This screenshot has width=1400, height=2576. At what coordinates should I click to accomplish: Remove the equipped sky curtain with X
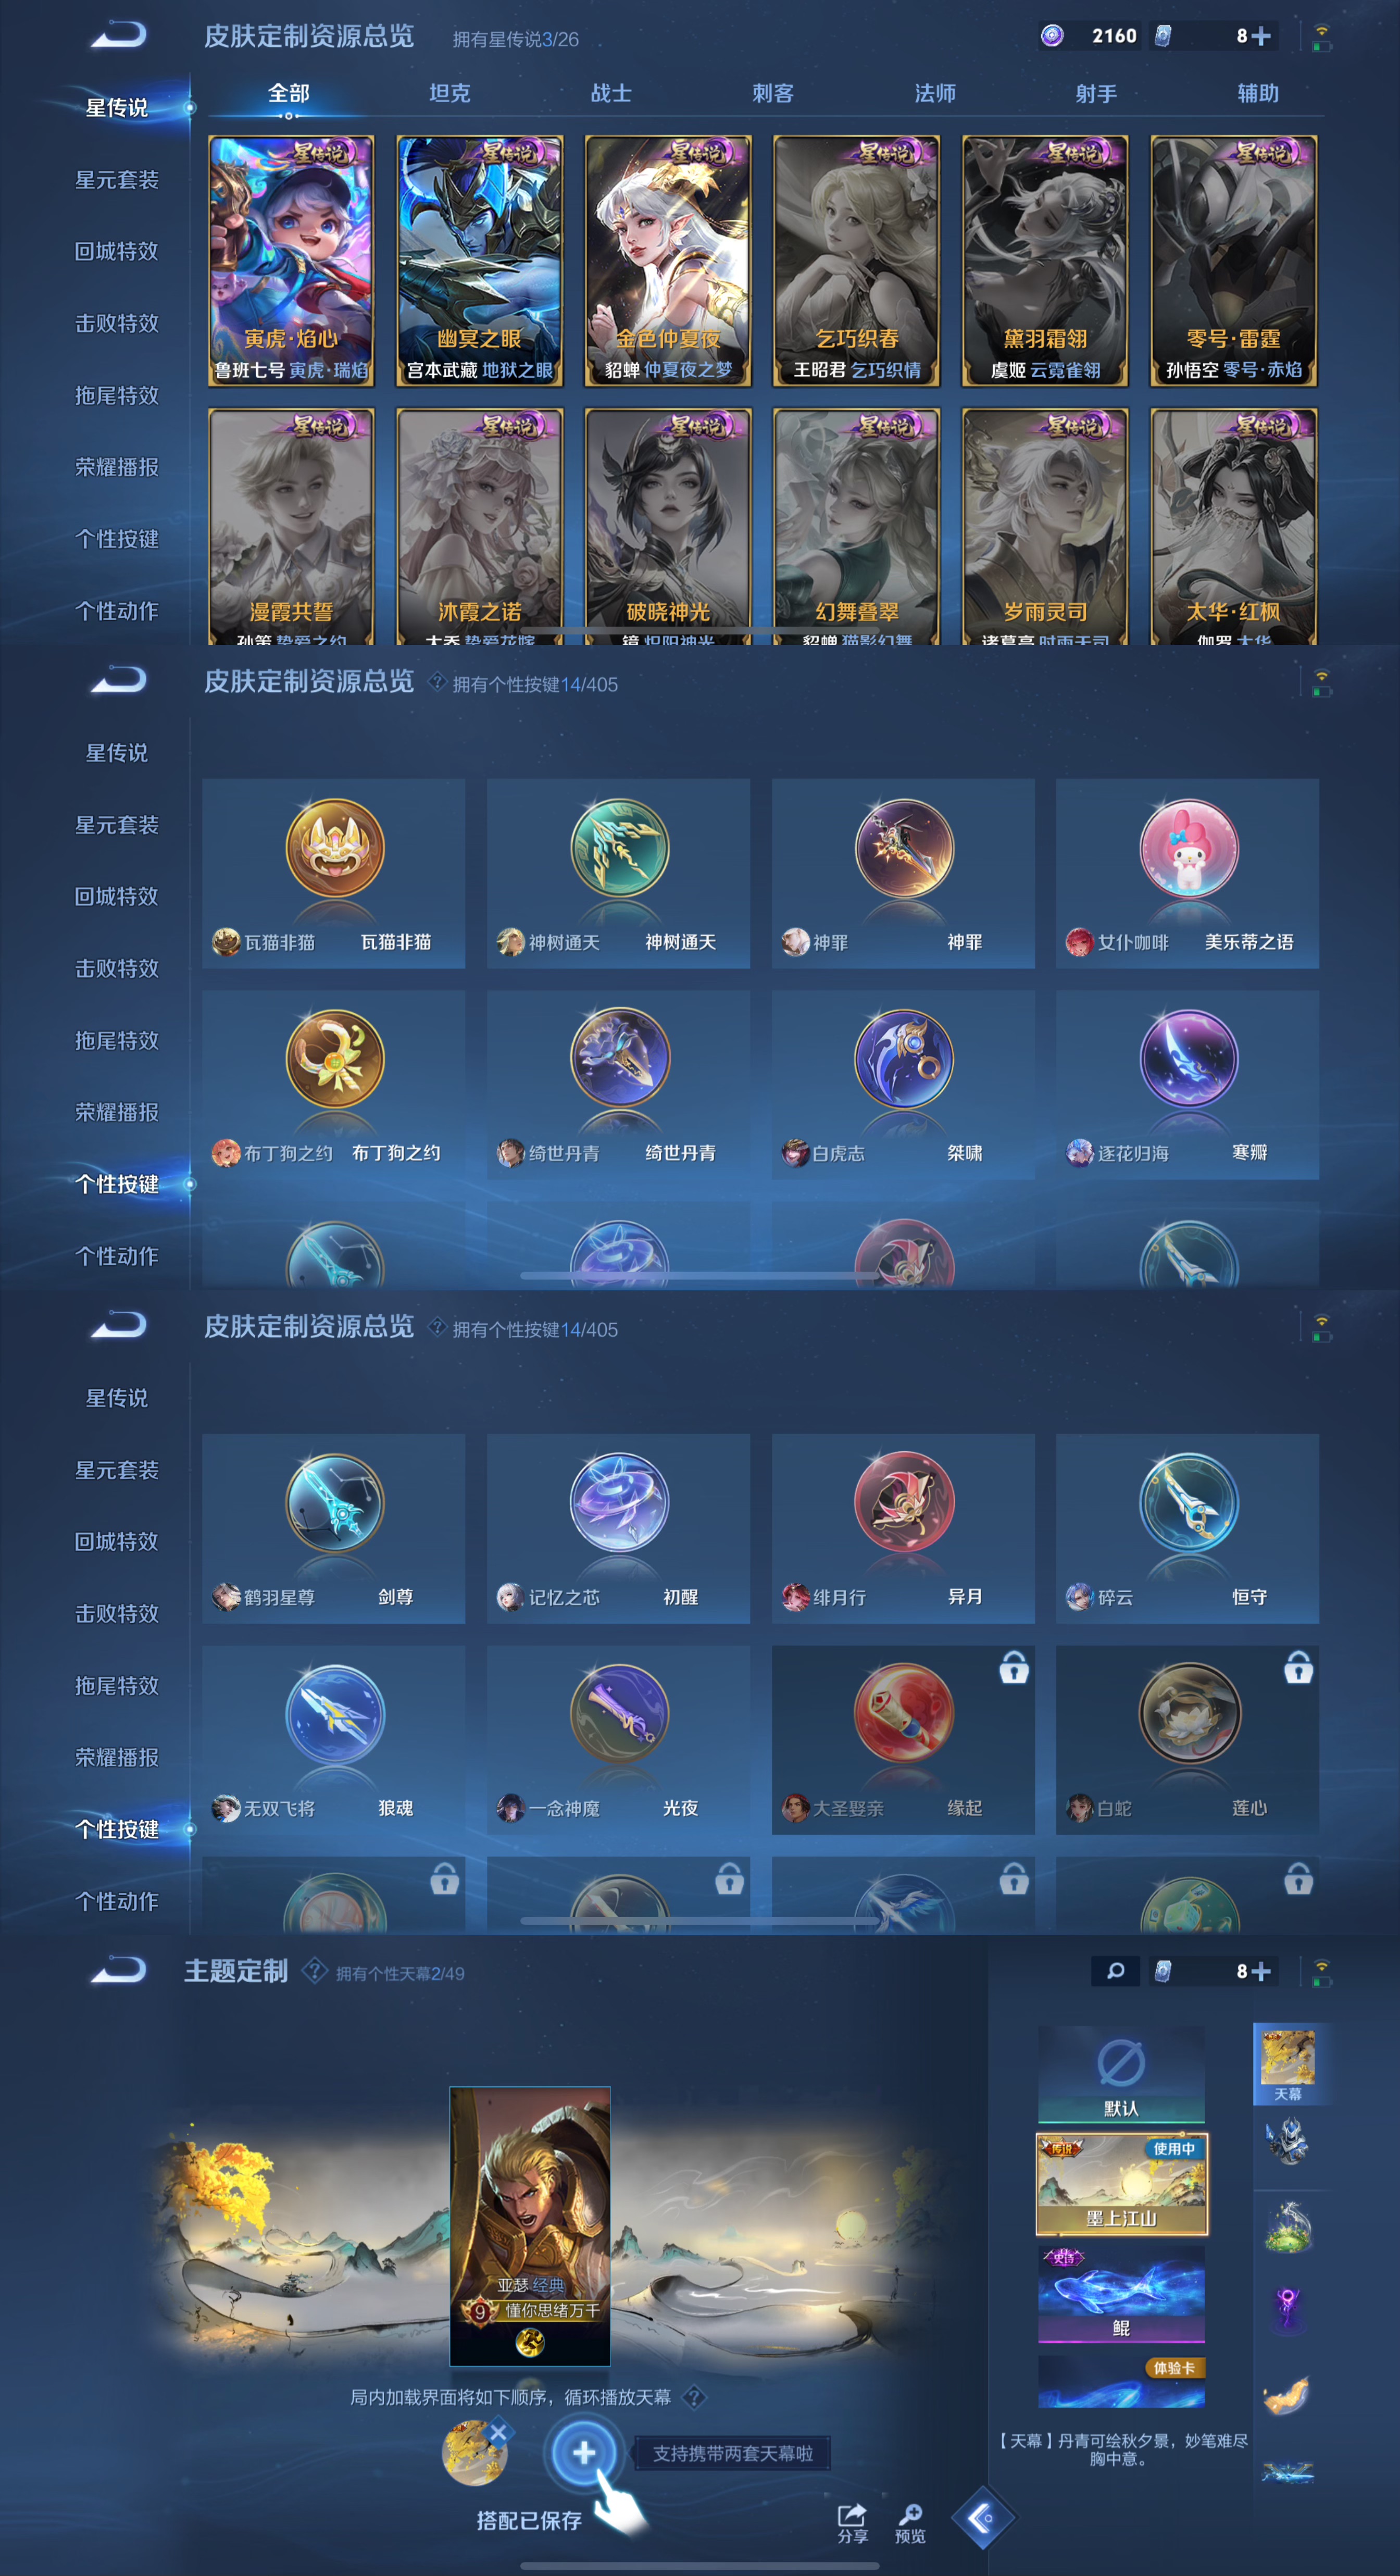(499, 2432)
